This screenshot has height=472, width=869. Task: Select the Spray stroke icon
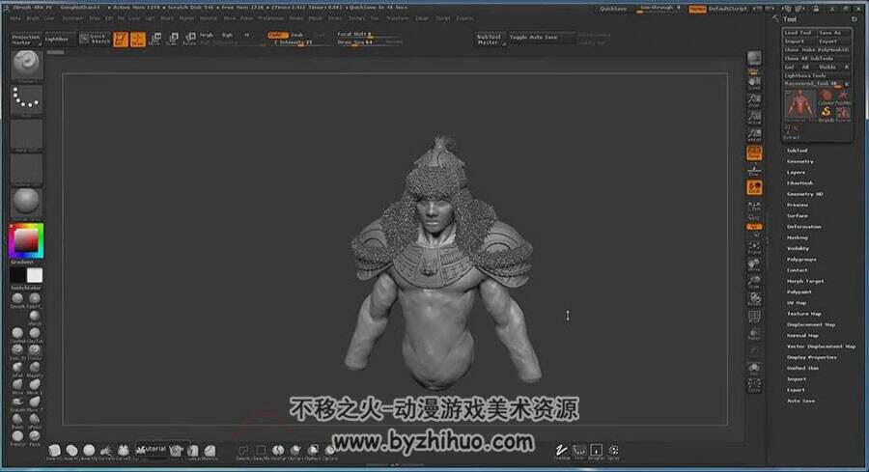pos(613,451)
